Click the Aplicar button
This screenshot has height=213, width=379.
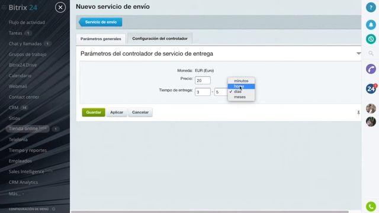117,112
